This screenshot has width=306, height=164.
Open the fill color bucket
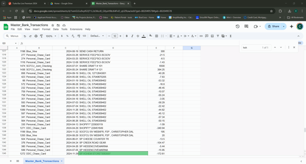point(151,36)
